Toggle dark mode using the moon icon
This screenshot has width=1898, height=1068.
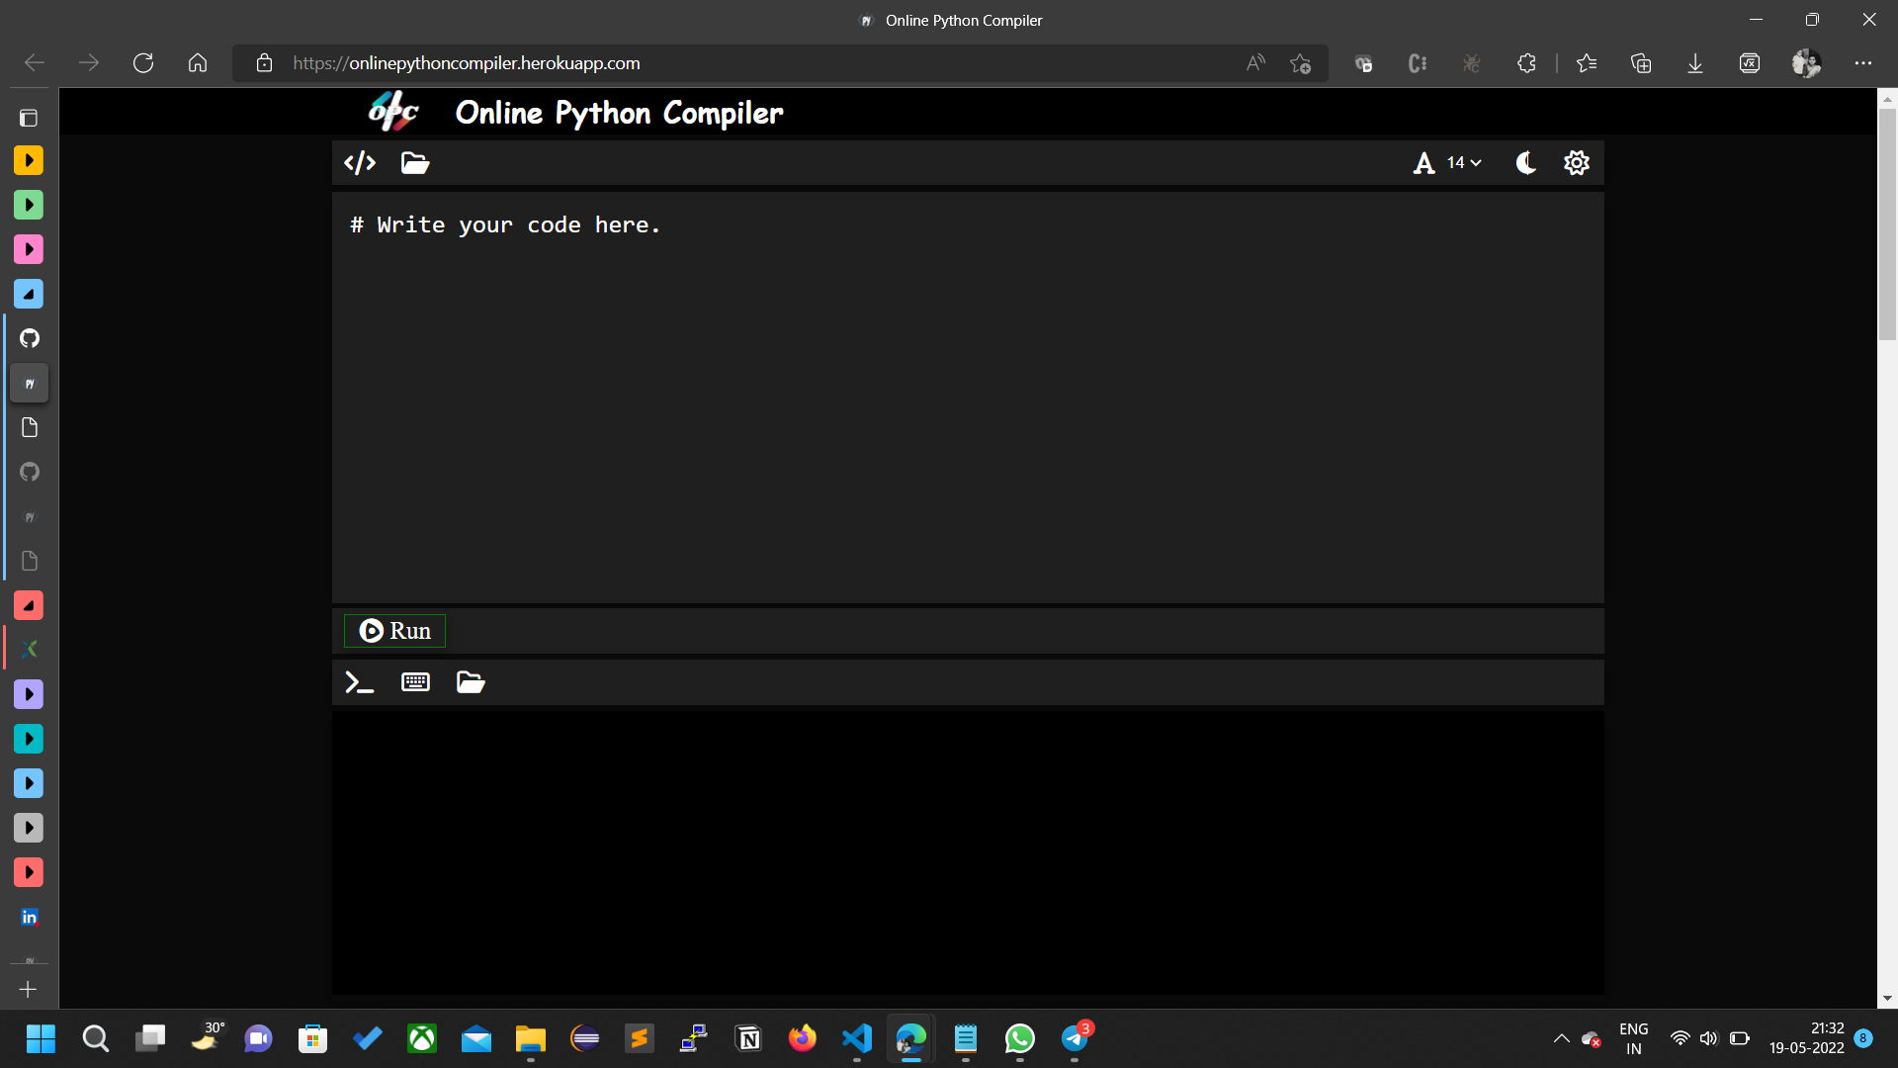tap(1525, 162)
